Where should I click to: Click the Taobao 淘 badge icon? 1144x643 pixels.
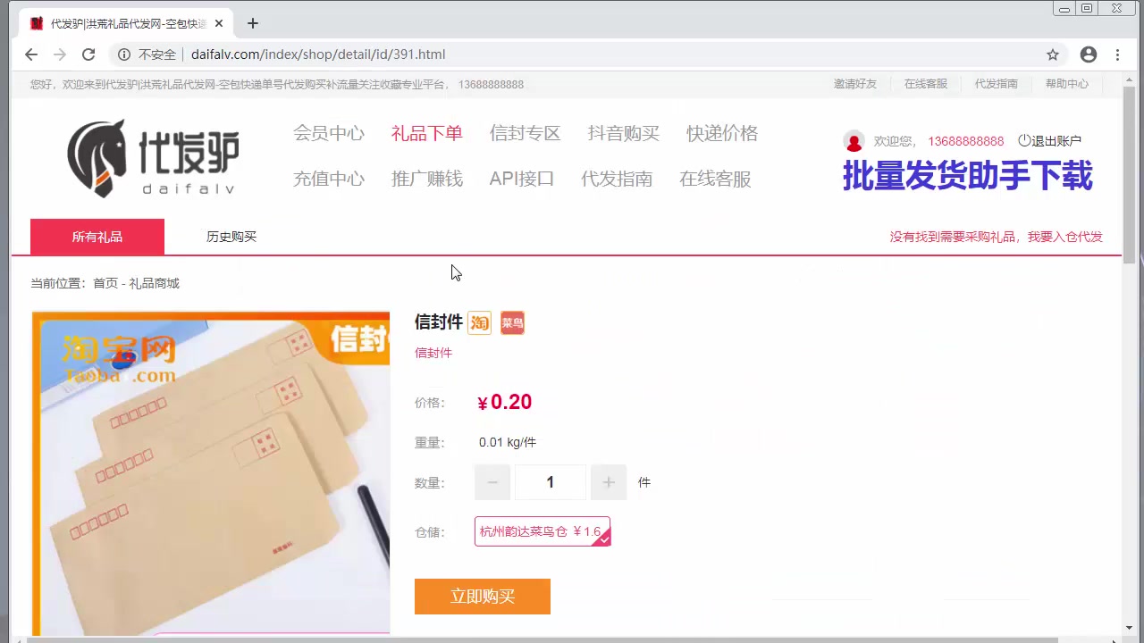pyautogui.click(x=480, y=322)
